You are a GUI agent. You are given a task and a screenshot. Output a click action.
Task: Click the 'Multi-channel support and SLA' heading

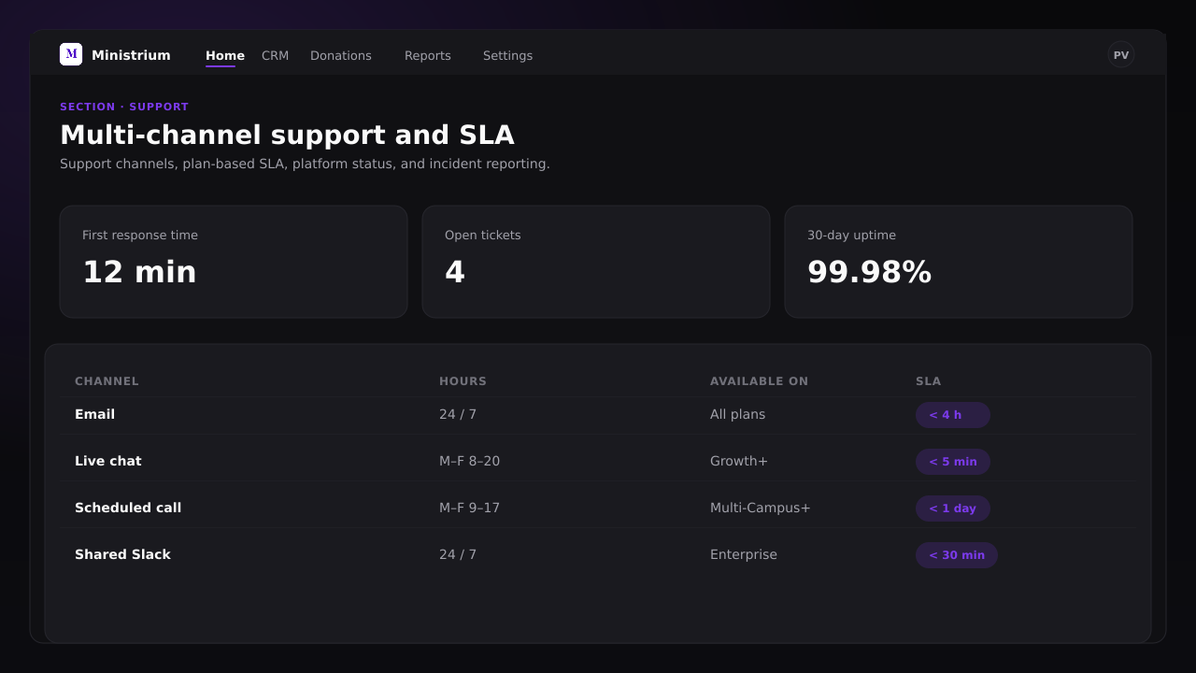coord(287,136)
